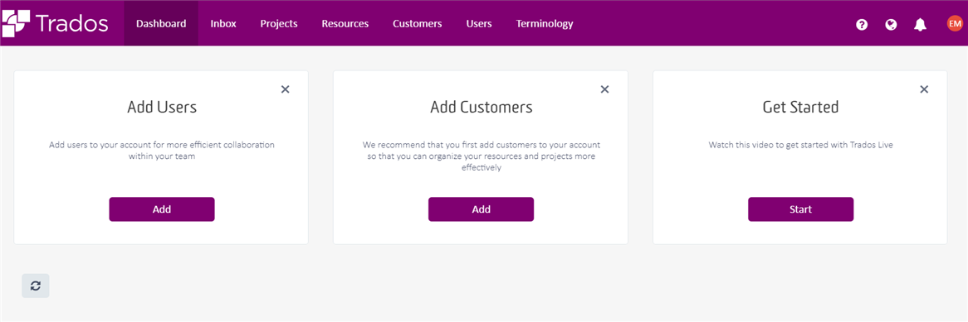Dismiss the Add Customers card
Viewport: 968px width, 322px height.
(x=604, y=89)
